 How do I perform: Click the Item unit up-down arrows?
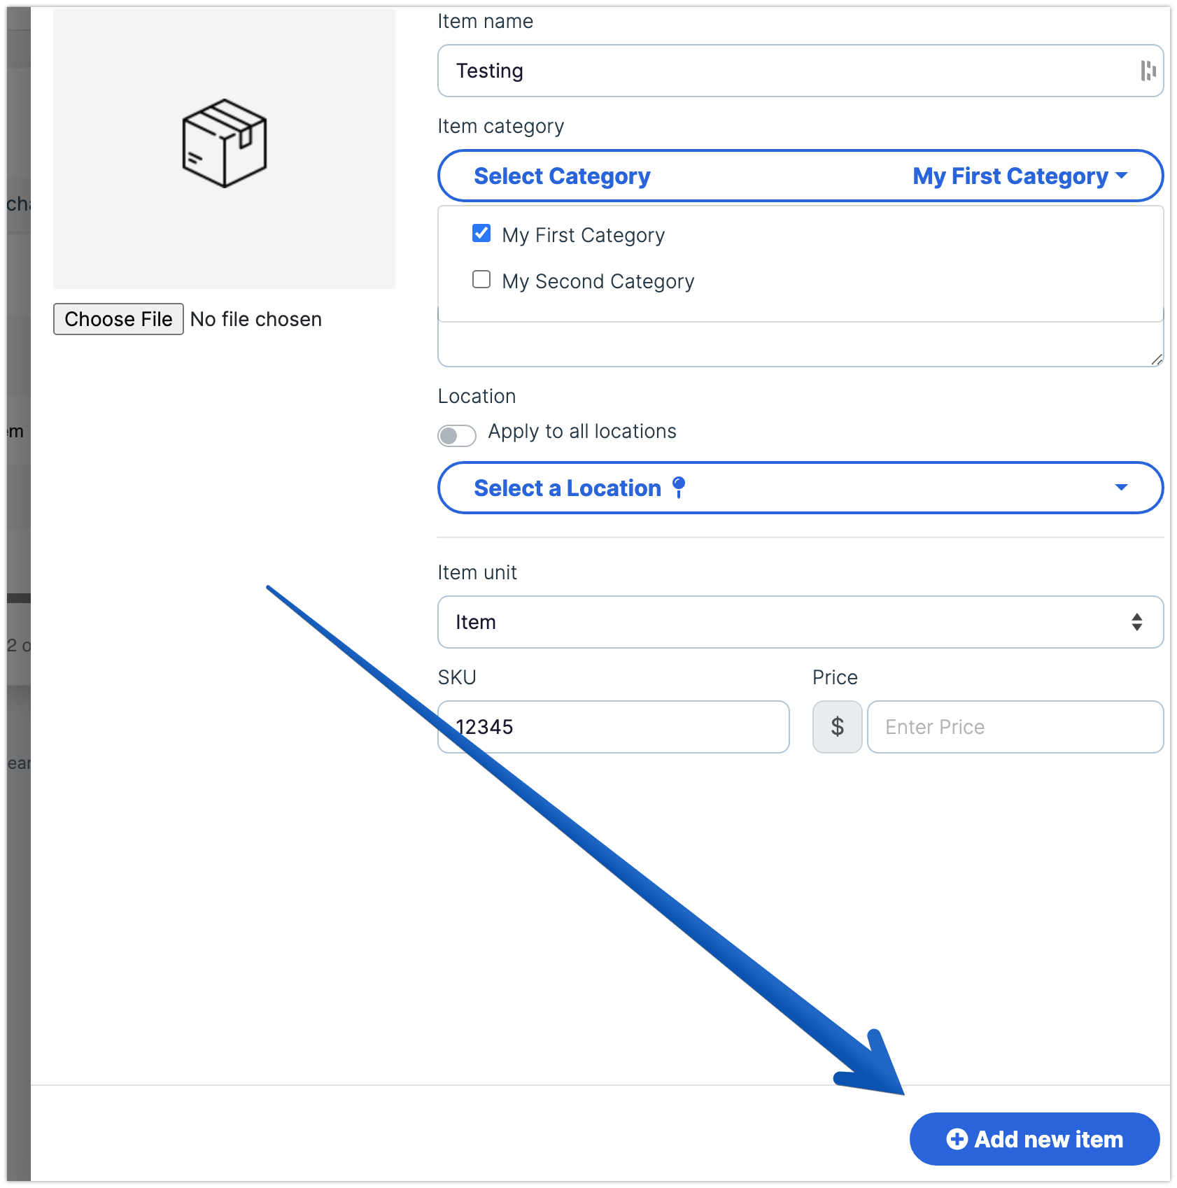[x=1136, y=622]
